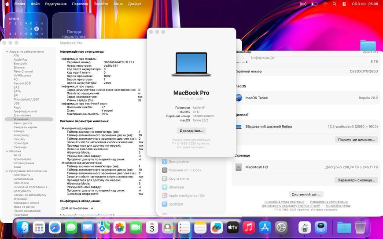The height and width of the screenshot is (239, 383).
Task: Collapse the Апаратне забезпечення section
Action: click(x=7, y=52)
